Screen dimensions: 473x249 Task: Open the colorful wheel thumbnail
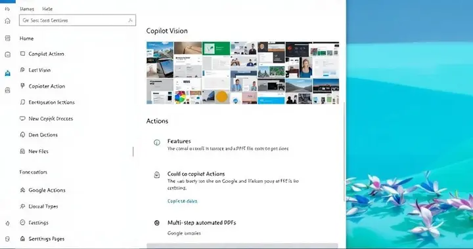pos(181,97)
